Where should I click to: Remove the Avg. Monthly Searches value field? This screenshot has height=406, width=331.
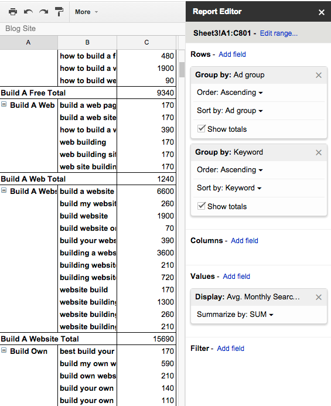pos(319,297)
